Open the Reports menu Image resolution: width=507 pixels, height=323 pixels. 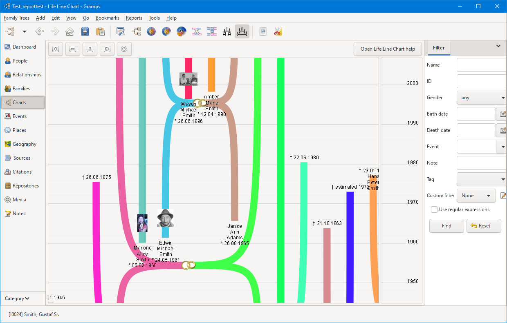click(x=134, y=18)
